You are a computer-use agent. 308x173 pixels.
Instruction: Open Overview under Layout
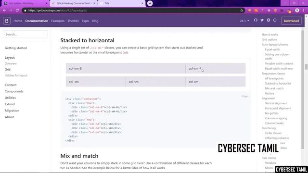coord(11,63)
